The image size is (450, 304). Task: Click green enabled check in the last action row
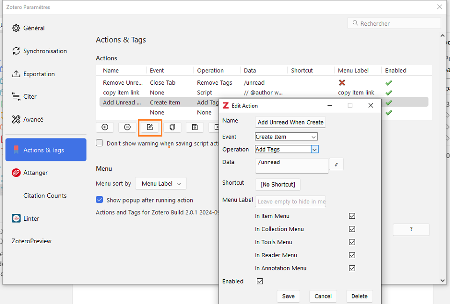click(389, 113)
